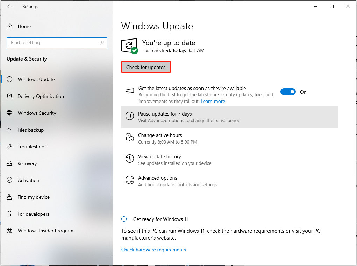The height and width of the screenshot is (266, 357).
Task: Click the Troubleshoot wrench icon
Action: [x=9, y=147]
